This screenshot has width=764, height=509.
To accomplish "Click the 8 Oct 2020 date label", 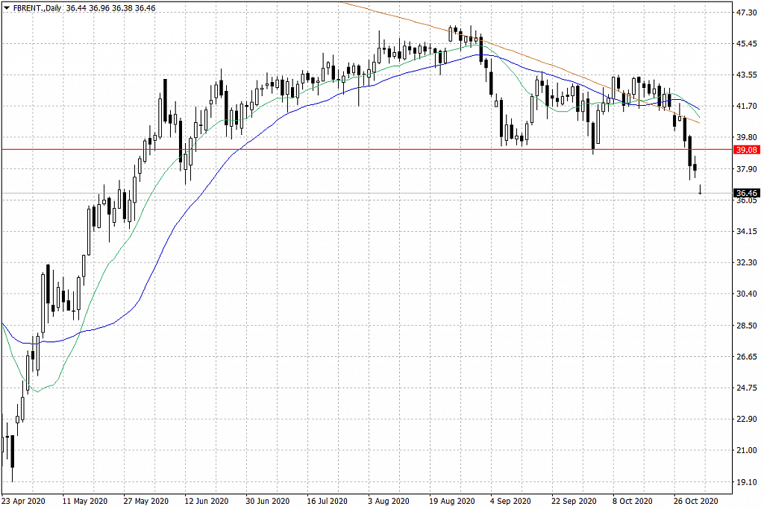I will [x=633, y=501].
